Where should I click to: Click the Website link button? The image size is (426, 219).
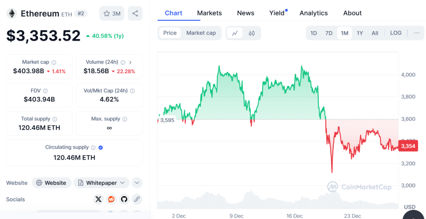click(51, 183)
